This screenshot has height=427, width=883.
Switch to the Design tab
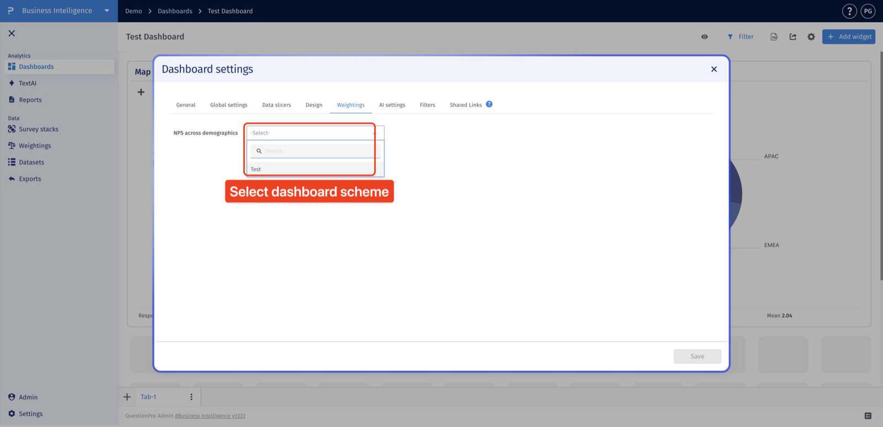[x=314, y=105]
